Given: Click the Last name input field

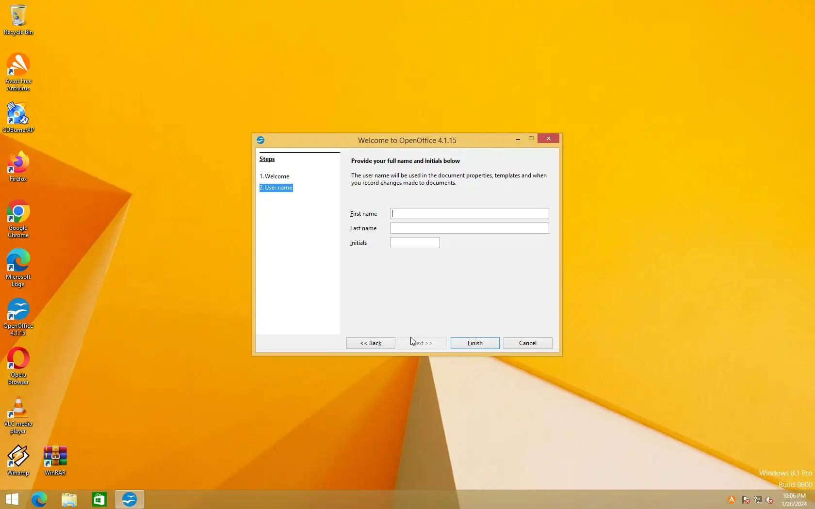Looking at the screenshot, I should coord(469,228).
